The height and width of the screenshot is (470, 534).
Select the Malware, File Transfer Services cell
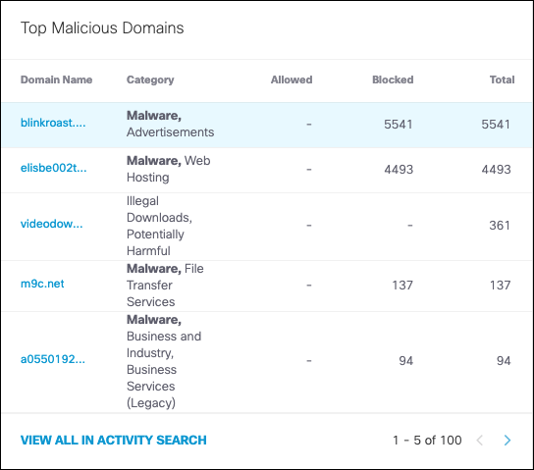[x=165, y=286]
